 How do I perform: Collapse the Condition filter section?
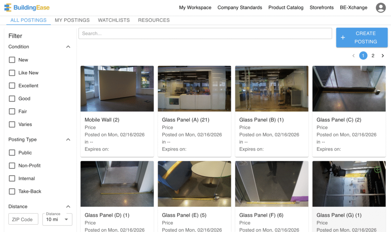68,47
